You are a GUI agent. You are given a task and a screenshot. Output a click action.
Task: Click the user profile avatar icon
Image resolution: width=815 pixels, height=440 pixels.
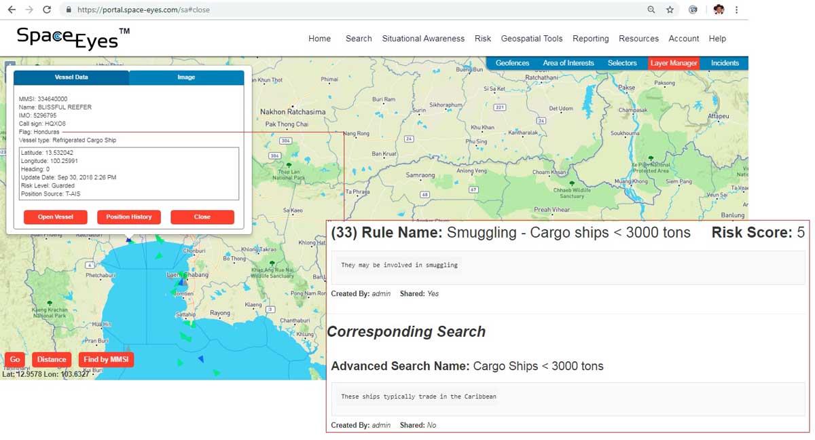click(719, 10)
